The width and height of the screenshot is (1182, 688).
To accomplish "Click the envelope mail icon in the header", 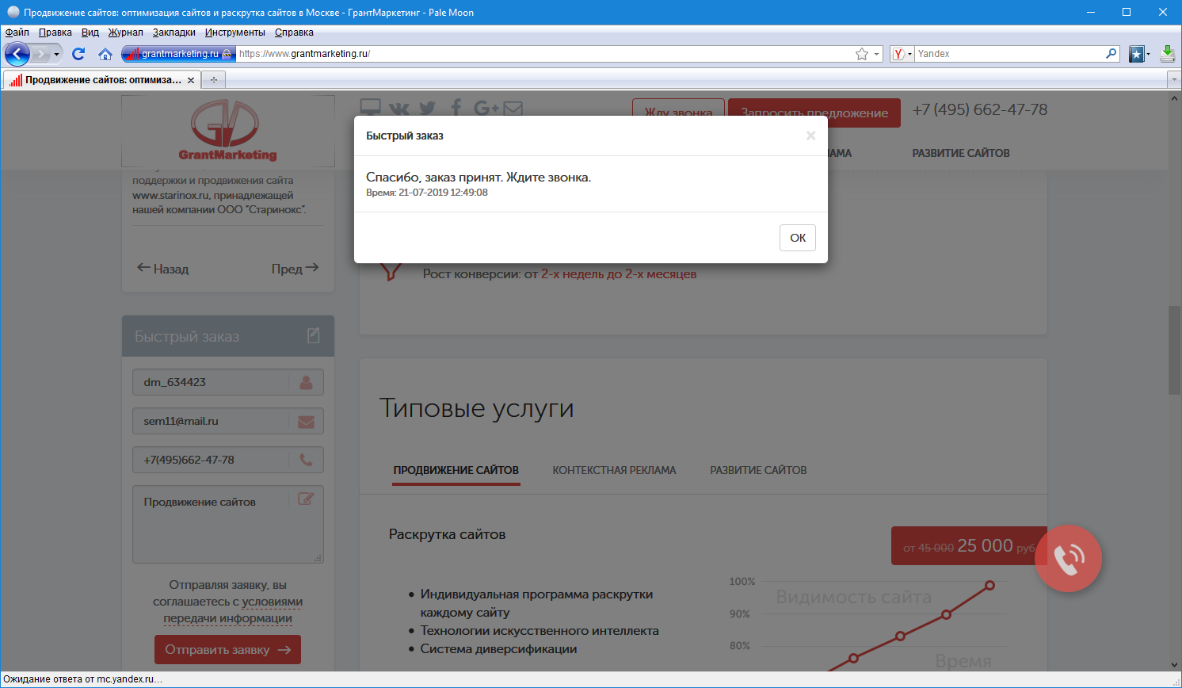I will [x=513, y=109].
